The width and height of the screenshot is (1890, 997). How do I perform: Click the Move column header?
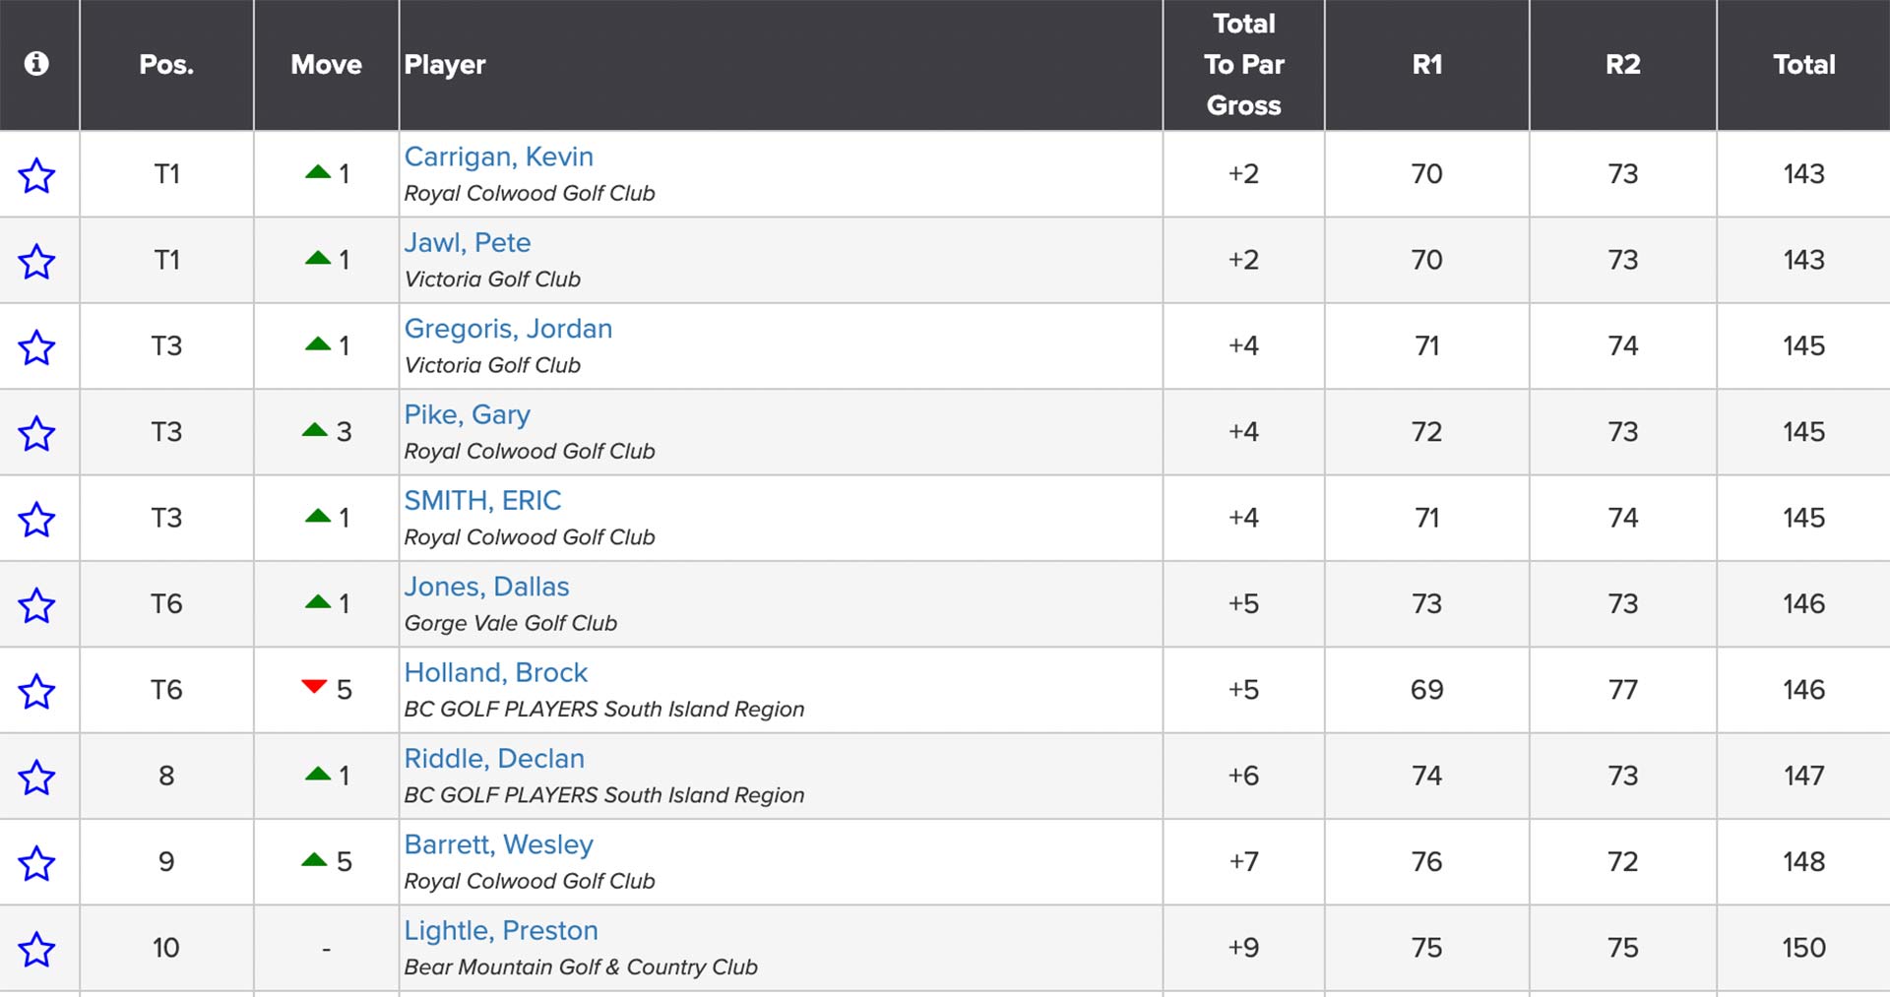click(326, 65)
